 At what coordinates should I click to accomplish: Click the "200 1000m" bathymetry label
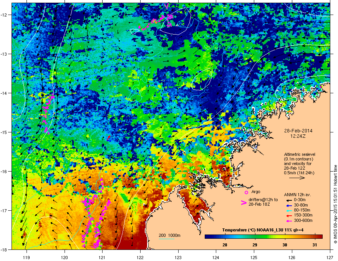coord(169,235)
